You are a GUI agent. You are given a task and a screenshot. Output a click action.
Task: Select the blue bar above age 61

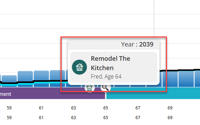tap(41, 79)
